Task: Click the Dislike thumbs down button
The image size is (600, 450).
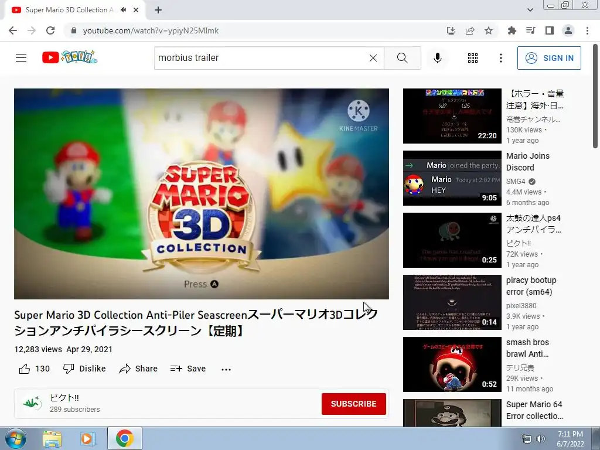Action: [x=84, y=369]
